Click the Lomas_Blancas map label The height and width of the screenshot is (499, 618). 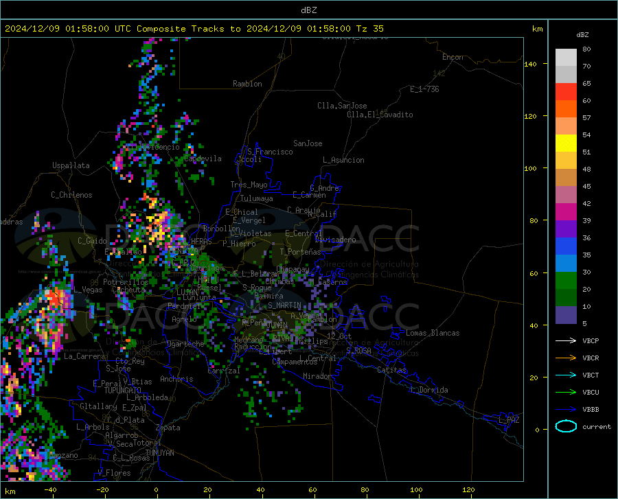coord(433,333)
